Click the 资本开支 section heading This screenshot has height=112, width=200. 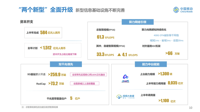click(x=27, y=22)
